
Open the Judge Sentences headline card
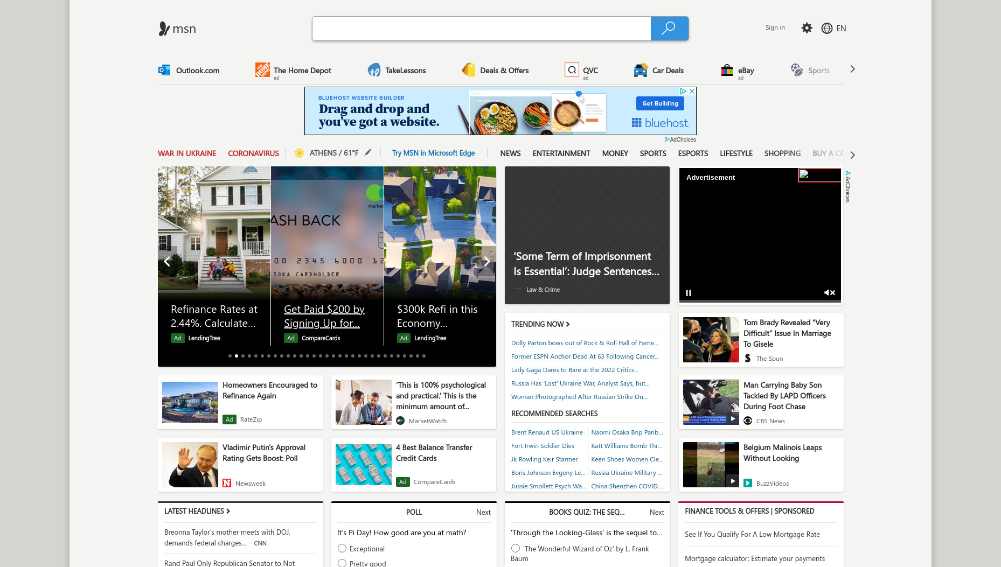(587, 235)
